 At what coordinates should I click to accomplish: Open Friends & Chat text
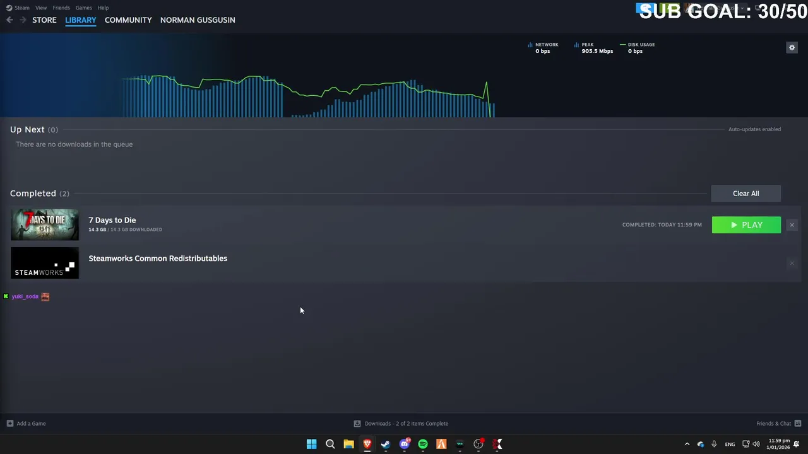pos(773,424)
